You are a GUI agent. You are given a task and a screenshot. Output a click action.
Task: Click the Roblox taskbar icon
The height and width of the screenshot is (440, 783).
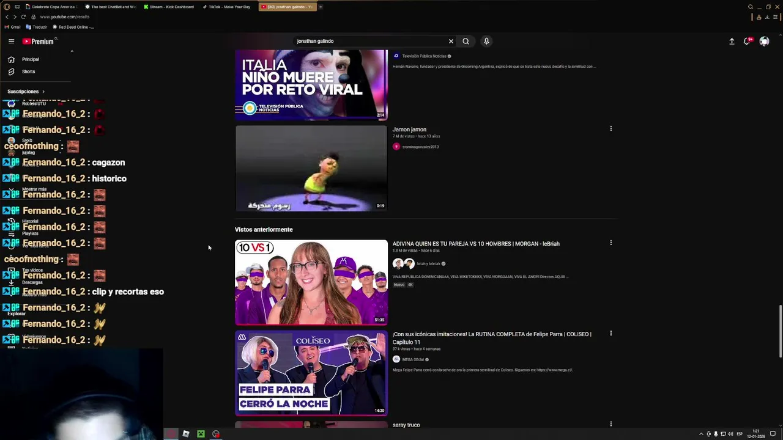[x=186, y=434]
